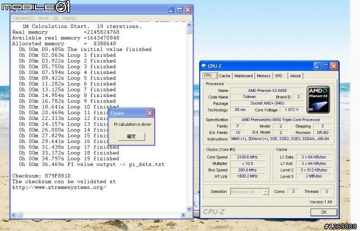Click the Super PI vertical scrollbar down arrow
The image size is (360, 231).
coord(190,209)
